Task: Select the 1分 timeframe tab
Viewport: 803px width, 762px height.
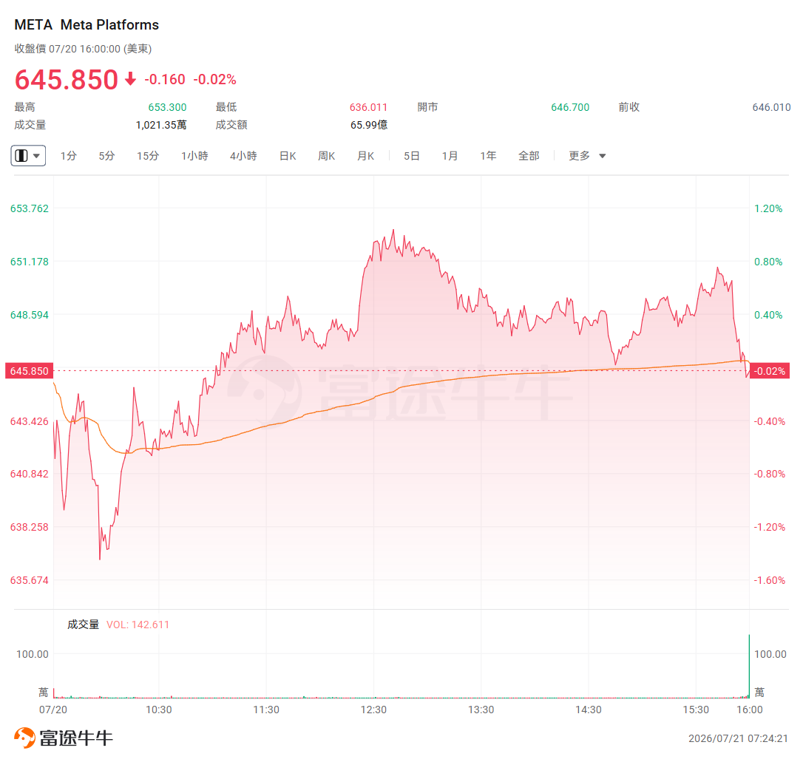Action: (x=68, y=155)
